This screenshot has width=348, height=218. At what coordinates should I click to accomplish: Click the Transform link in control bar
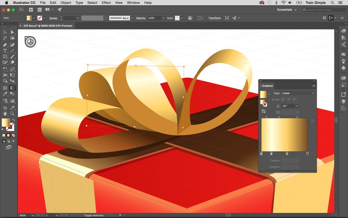(214, 18)
